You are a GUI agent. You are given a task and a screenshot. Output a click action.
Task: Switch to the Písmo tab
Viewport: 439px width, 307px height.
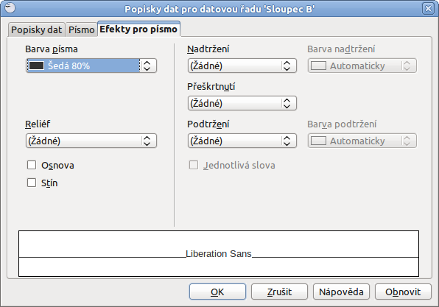(82, 29)
